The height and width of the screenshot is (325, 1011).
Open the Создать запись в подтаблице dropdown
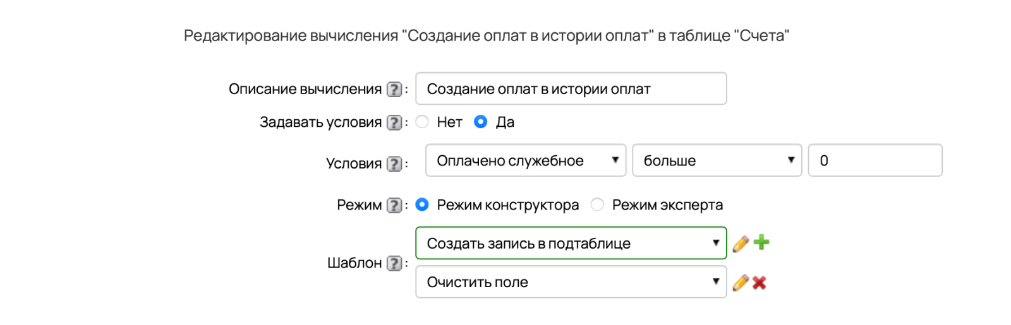click(571, 243)
